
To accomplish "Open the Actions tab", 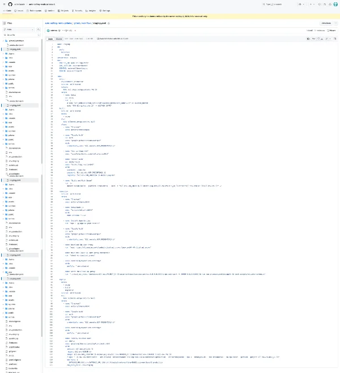I will (50, 11).
